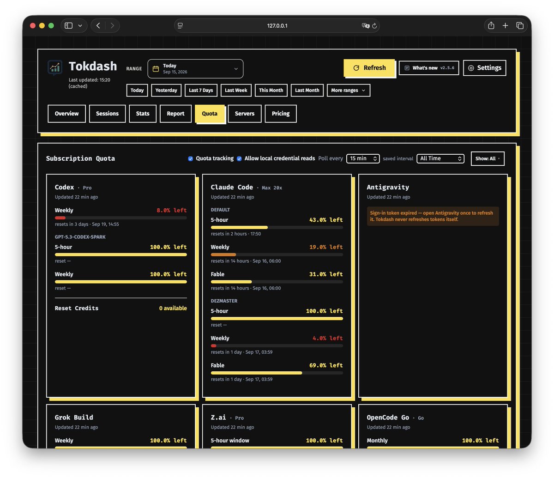Go back with Safari's back arrow
Image resolution: width=554 pixels, height=478 pixels.
coord(98,25)
